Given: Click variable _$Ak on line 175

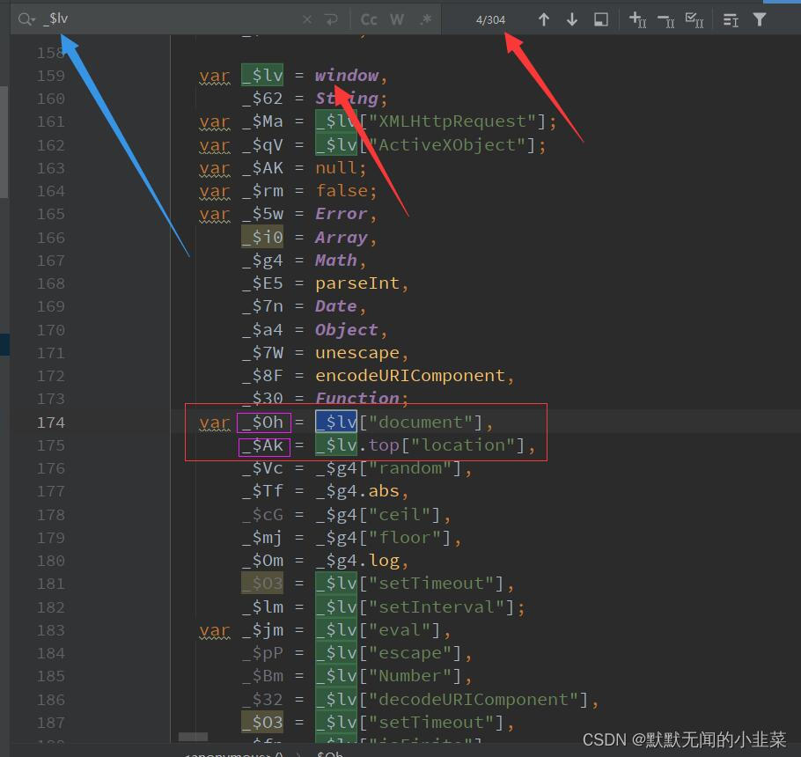Looking at the screenshot, I should [x=264, y=446].
